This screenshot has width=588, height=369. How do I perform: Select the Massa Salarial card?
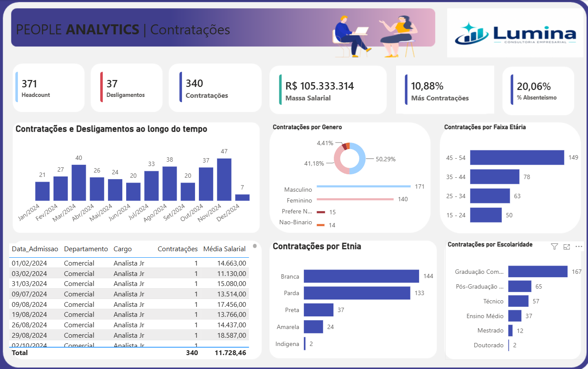[x=328, y=90]
